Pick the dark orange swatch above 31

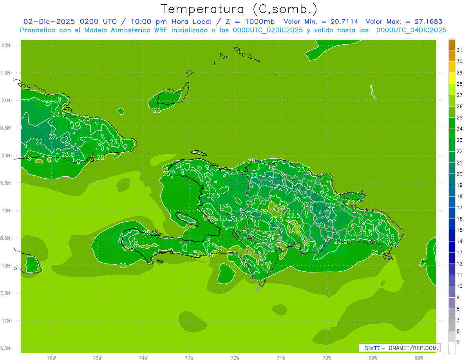(x=452, y=44)
